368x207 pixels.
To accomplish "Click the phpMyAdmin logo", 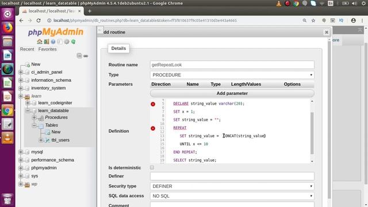I will [x=56, y=32].
